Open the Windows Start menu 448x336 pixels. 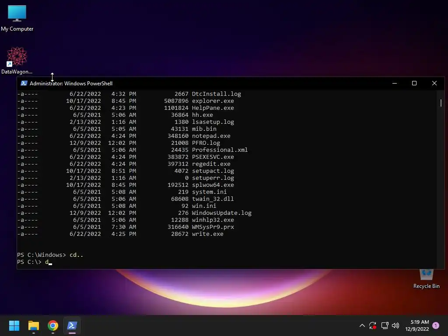14,325
